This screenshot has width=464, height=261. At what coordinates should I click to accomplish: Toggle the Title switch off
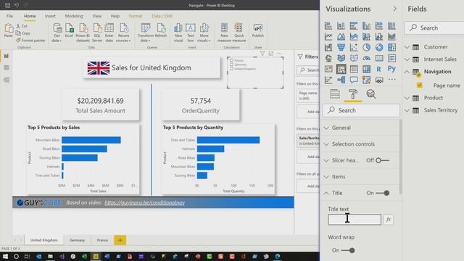coord(383,193)
